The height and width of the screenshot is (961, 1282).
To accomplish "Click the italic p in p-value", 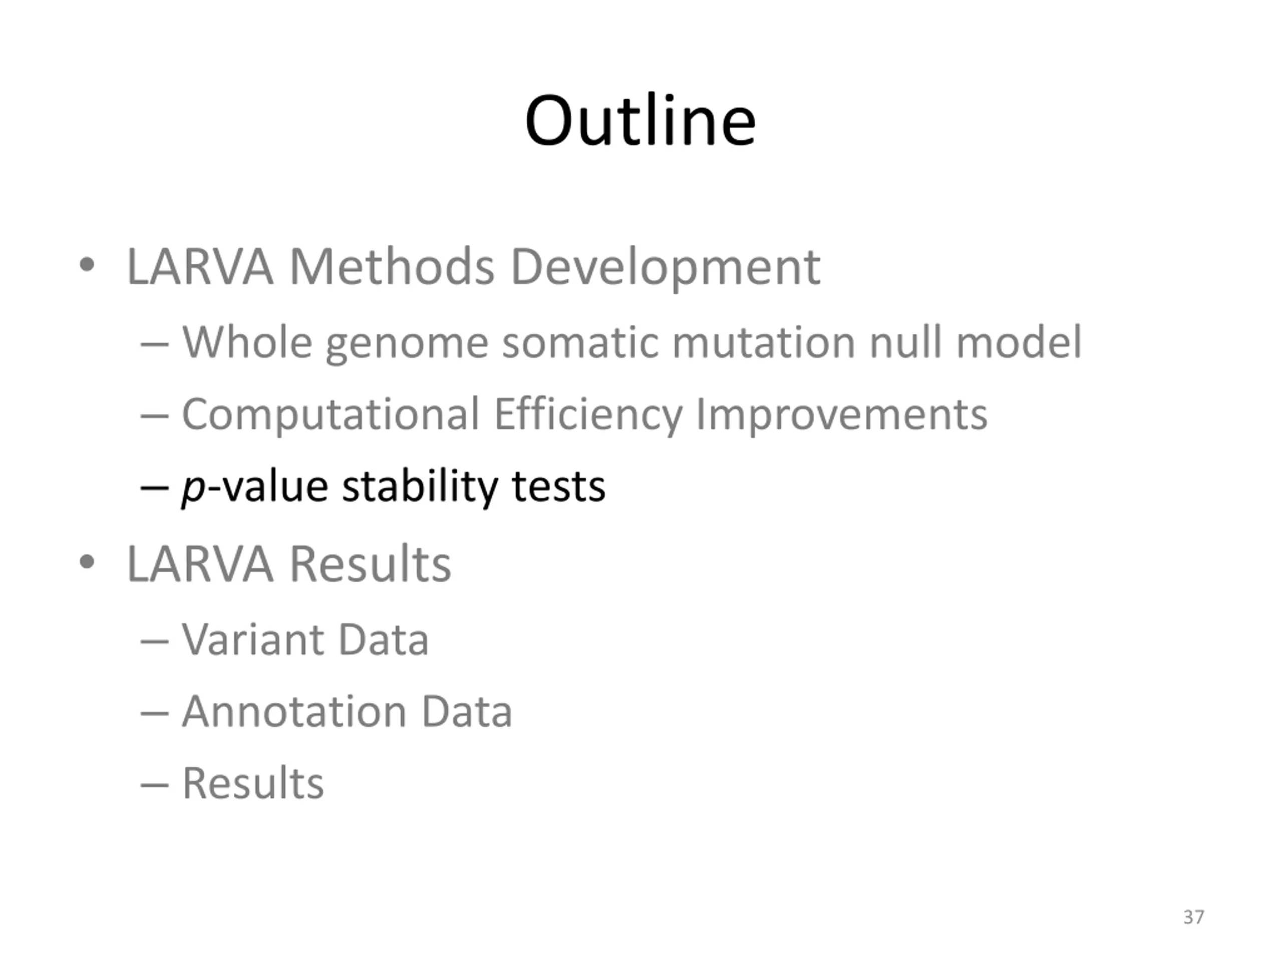I will (193, 489).
